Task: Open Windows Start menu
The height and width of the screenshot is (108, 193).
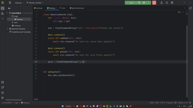Action: [63, 106]
